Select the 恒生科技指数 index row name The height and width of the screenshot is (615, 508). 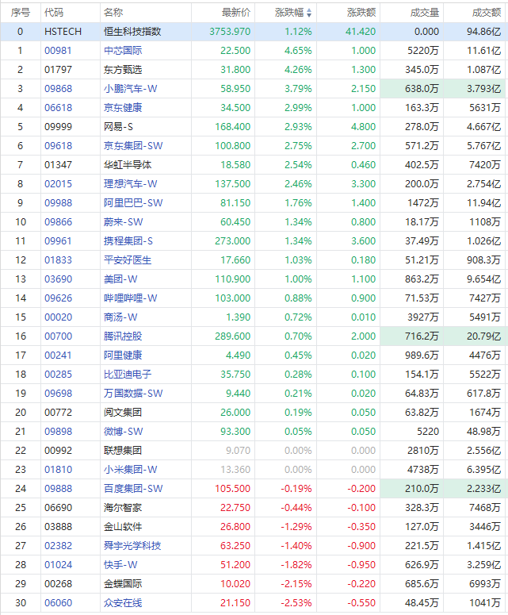pyautogui.click(x=132, y=32)
